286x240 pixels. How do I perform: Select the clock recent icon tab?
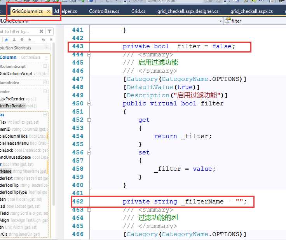click(x=22, y=40)
